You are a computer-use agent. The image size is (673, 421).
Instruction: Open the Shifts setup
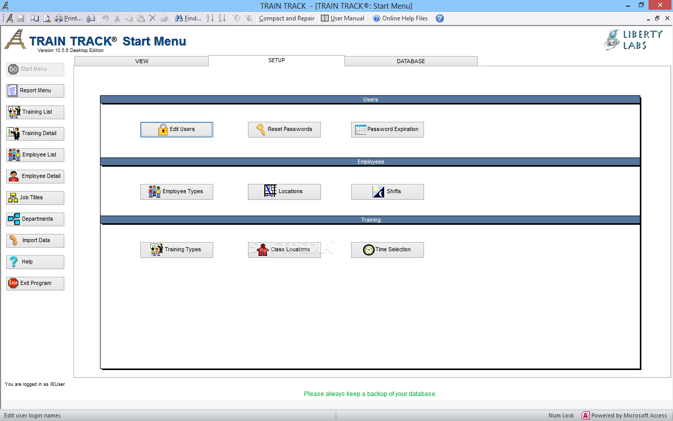(x=387, y=192)
